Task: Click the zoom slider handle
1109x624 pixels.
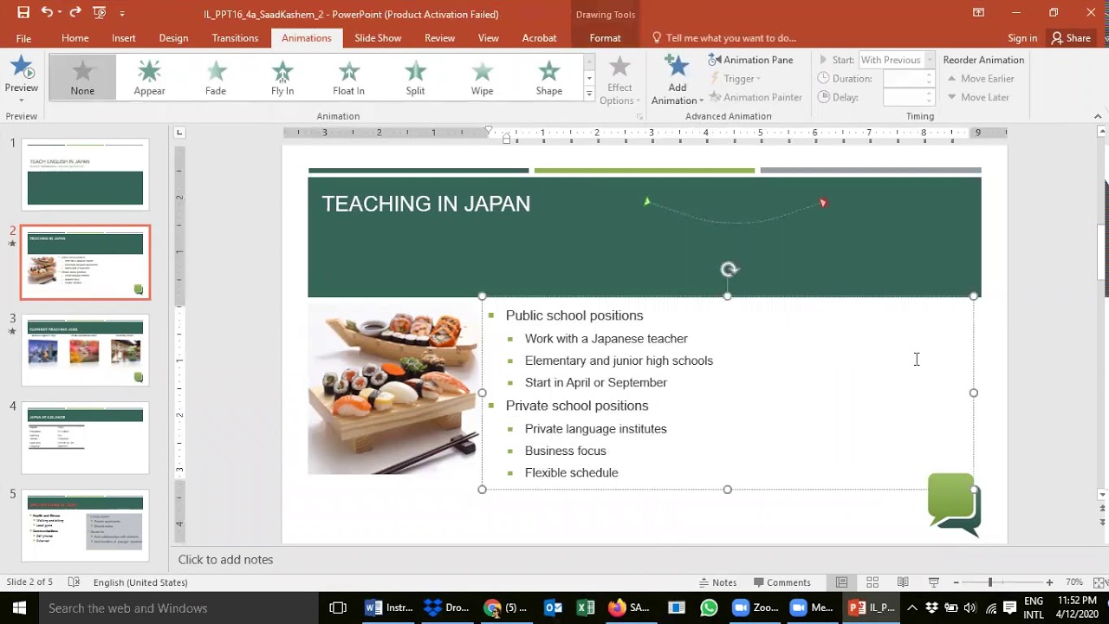Action: [x=989, y=582]
